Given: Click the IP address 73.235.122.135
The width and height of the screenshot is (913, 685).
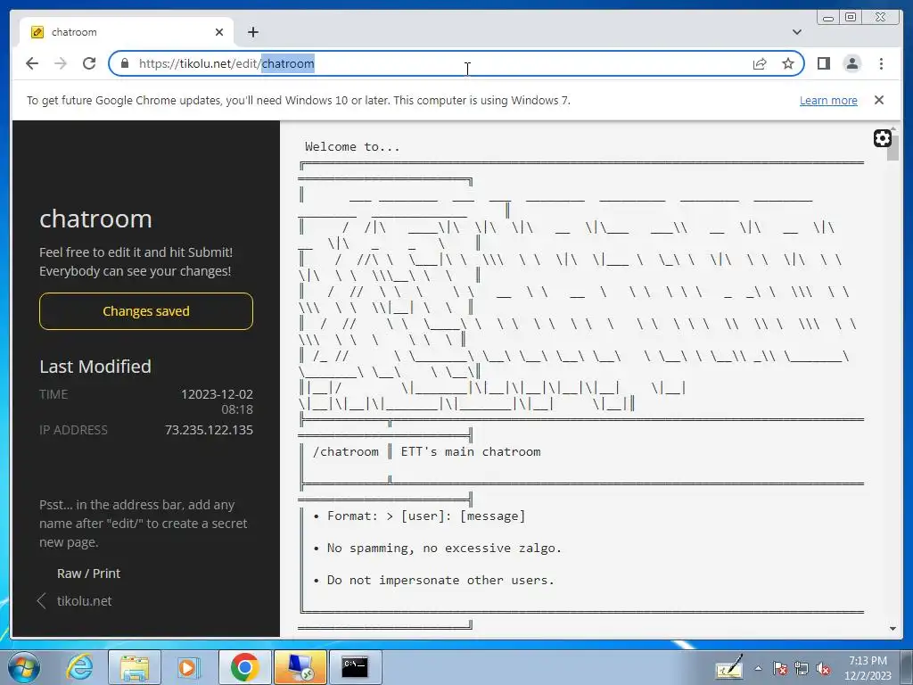Looking at the screenshot, I should coord(209,430).
